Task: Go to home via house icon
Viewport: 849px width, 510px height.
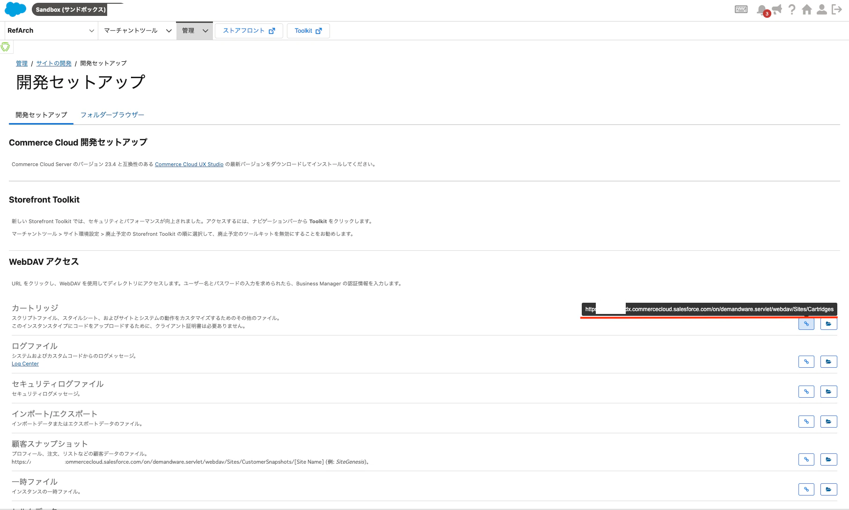Action: tap(807, 9)
